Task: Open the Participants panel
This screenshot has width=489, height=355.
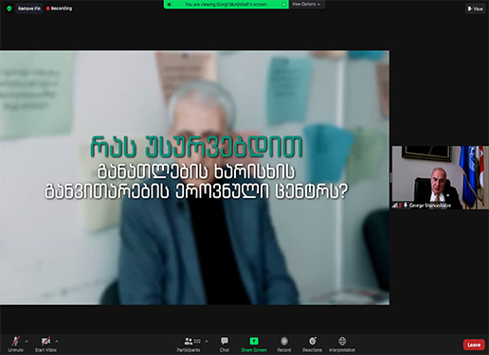Action: click(189, 345)
